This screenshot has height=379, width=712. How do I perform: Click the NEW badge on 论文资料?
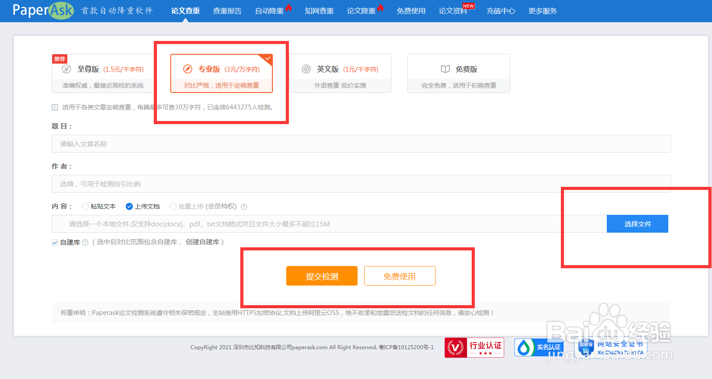point(469,6)
